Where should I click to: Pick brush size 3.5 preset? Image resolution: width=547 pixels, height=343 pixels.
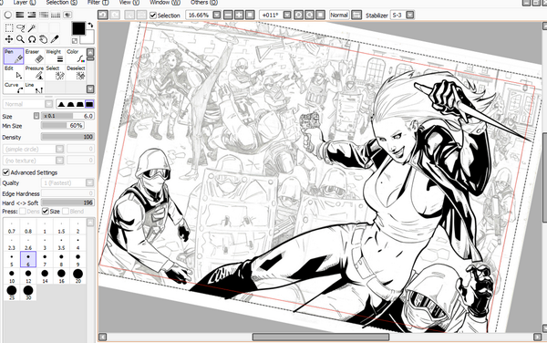[x=61, y=244]
